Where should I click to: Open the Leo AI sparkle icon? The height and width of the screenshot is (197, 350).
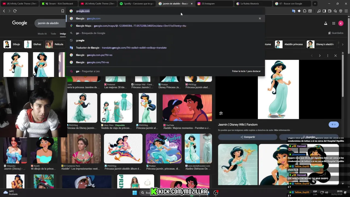[x=335, y=11]
